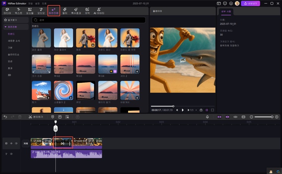The height and width of the screenshot is (174, 282).
Task: Open the layout switcher icon in the title bar
Action: (219, 3)
